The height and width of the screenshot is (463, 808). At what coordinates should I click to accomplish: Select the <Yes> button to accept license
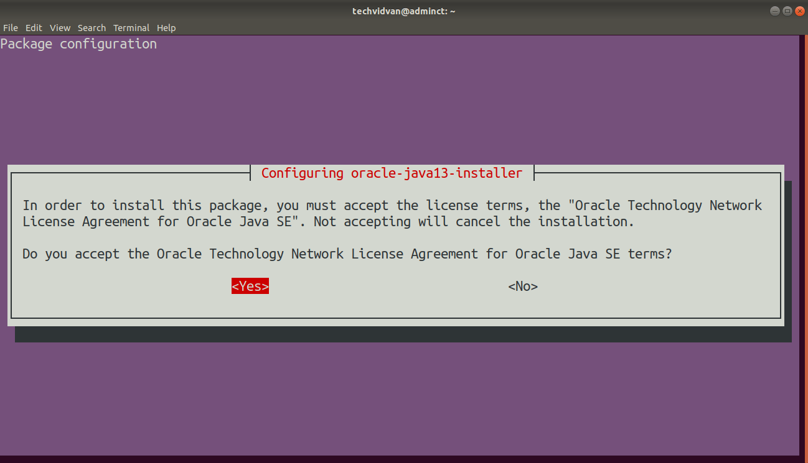click(x=250, y=286)
